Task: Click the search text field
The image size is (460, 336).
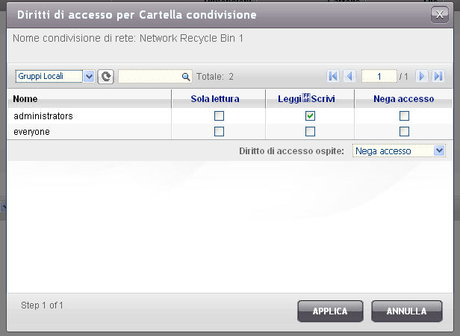Action: pyautogui.click(x=149, y=76)
